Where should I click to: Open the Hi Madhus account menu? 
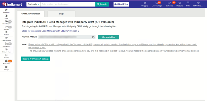pos(199,4)
